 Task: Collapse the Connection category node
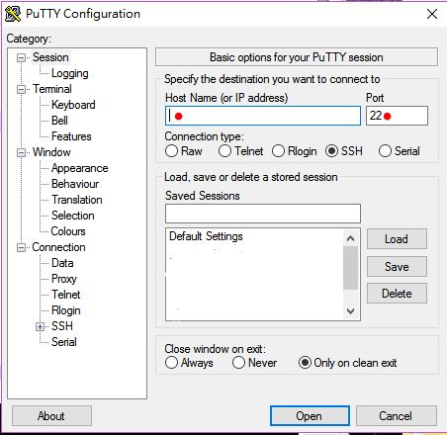pyautogui.click(x=21, y=248)
